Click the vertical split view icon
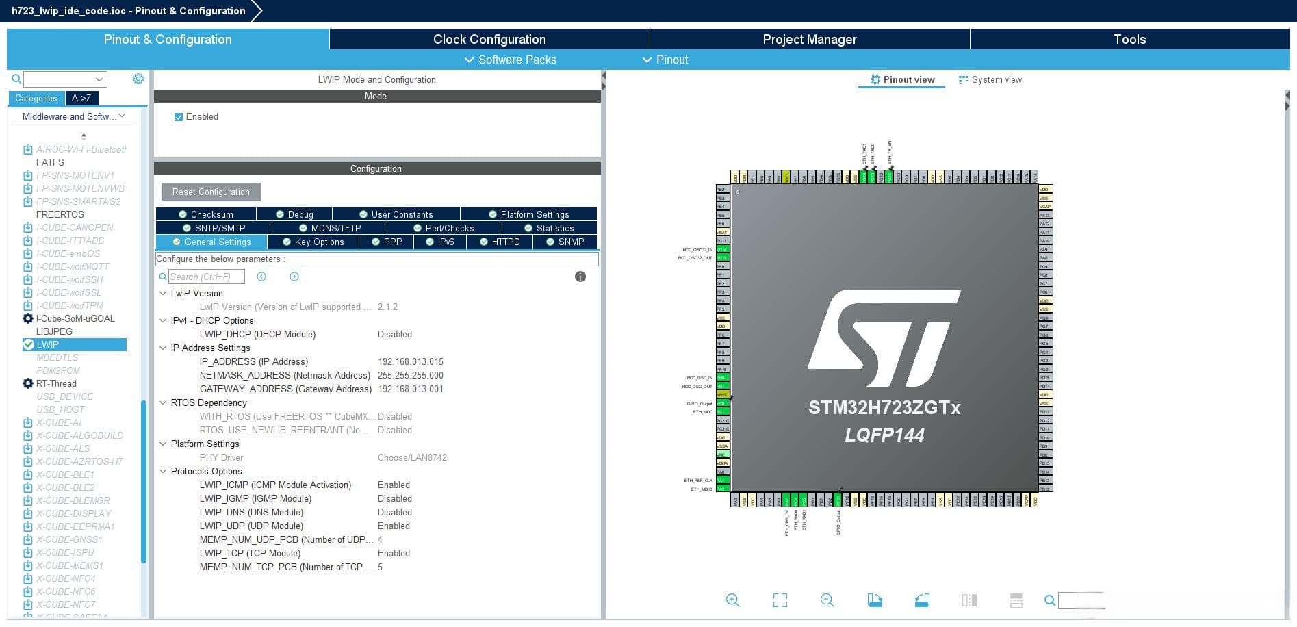The image size is (1297, 627). point(969,600)
